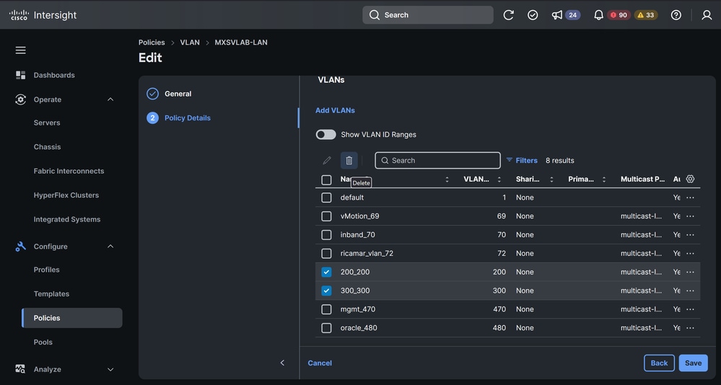Collapse the wizard steps panel arrow
The image size is (721, 385).
(x=282, y=363)
